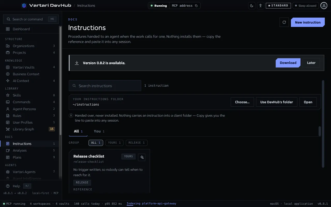The image size is (331, 207).
Task: Open User Profiles
Action: [x=30, y=122]
